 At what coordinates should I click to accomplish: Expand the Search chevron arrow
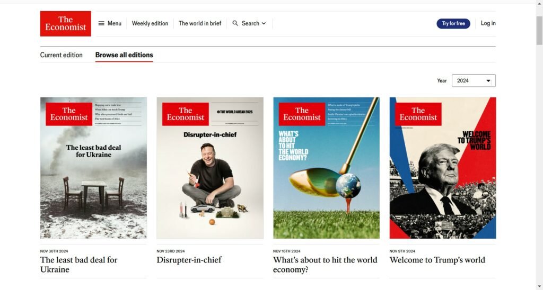tap(264, 23)
